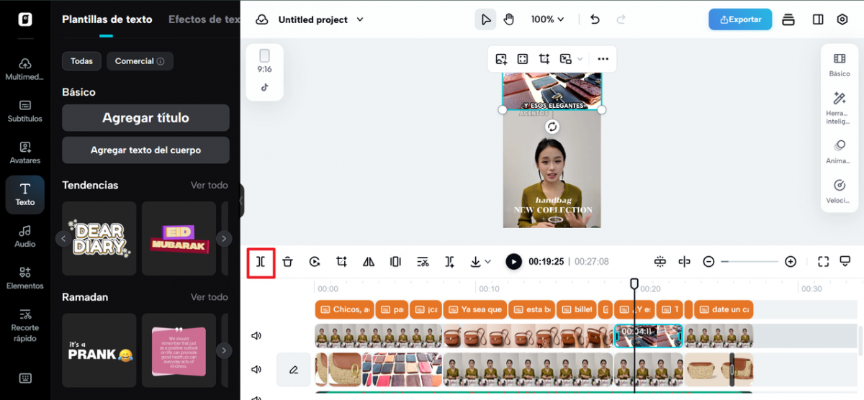Mute the first video track
This screenshot has height=400, width=864.
pos(256,336)
